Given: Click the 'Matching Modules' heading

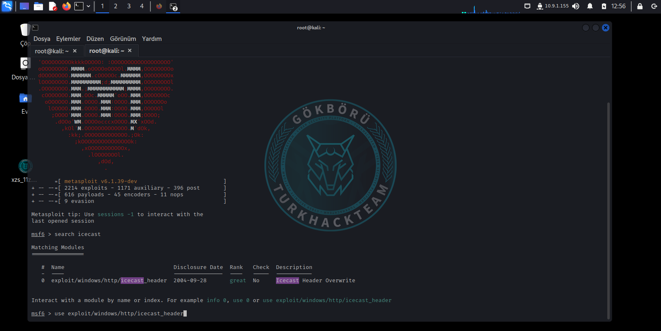Looking at the screenshot, I should (58, 248).
